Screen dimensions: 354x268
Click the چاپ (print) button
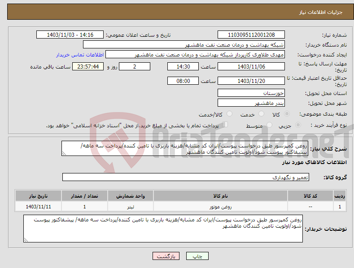(x=197, y=256)
